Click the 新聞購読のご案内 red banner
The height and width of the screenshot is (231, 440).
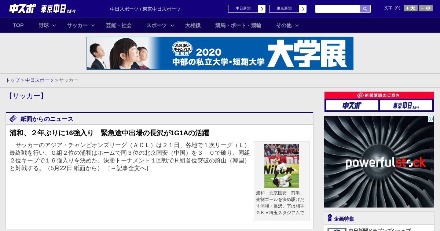tap(379, 95)
